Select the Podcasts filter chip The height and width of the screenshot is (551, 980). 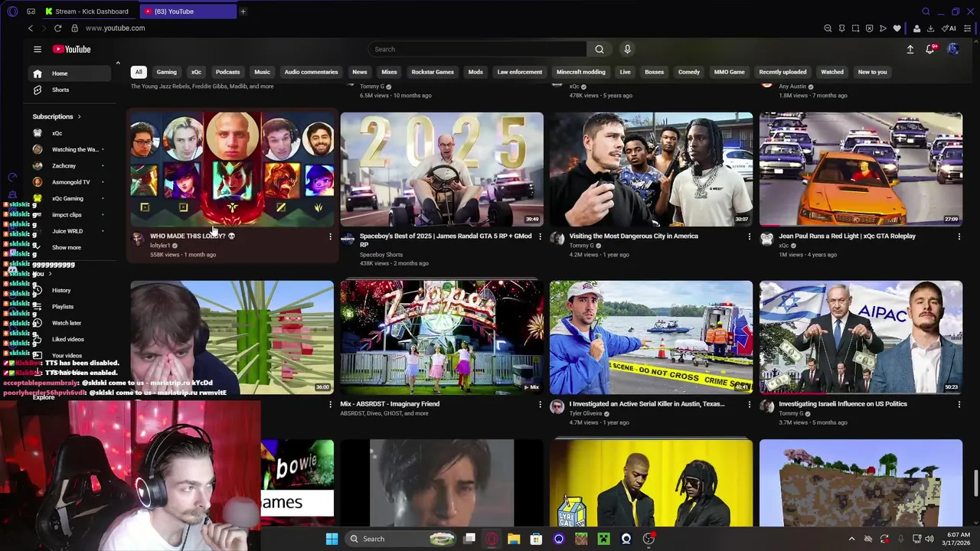pyautogui.click(x=227, y=72)
